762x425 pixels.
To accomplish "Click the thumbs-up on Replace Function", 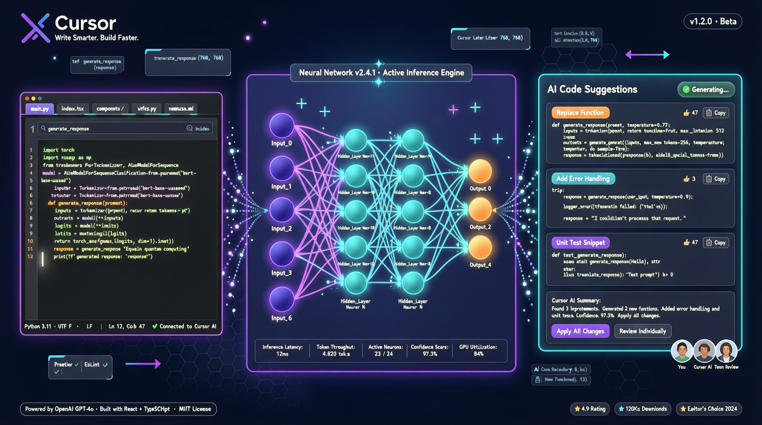I will [686, 113].
